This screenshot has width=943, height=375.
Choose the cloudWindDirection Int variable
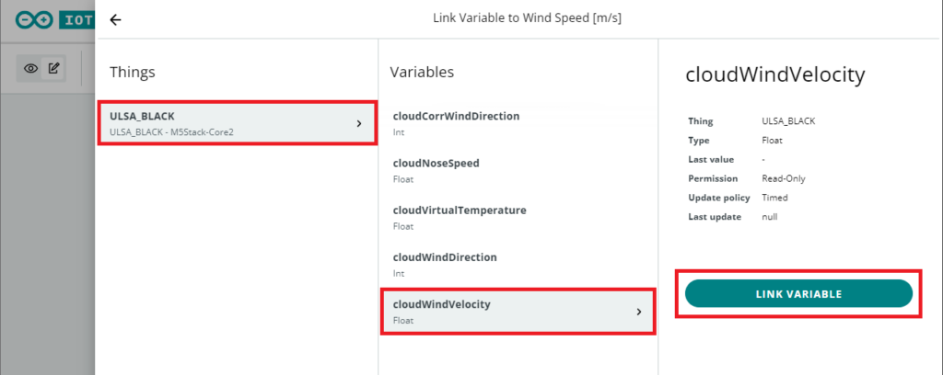coord(444,264)
